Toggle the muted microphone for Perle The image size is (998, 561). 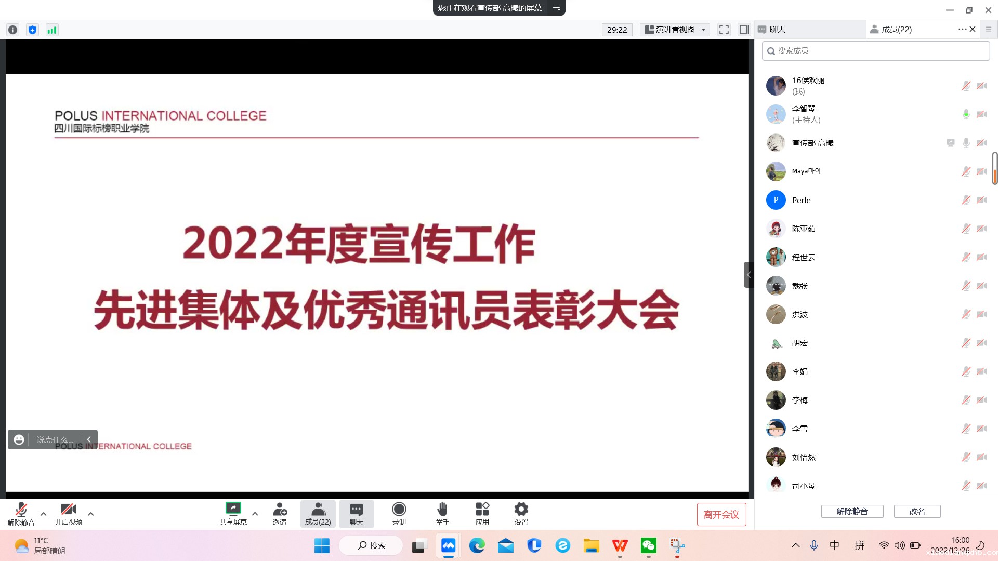(x=966, y=200)
